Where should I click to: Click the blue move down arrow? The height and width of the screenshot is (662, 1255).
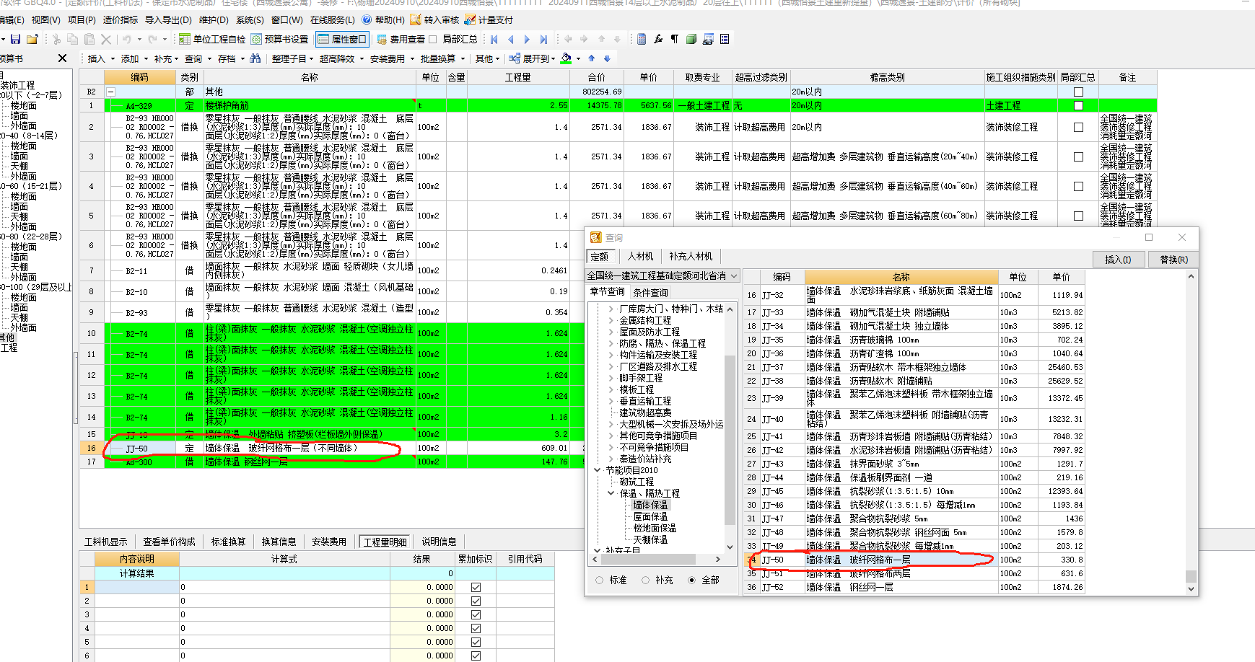pos(607,58)
